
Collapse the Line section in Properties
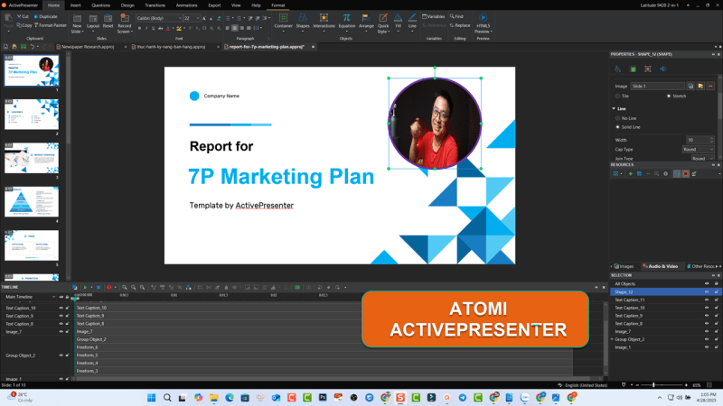[613, 108]
